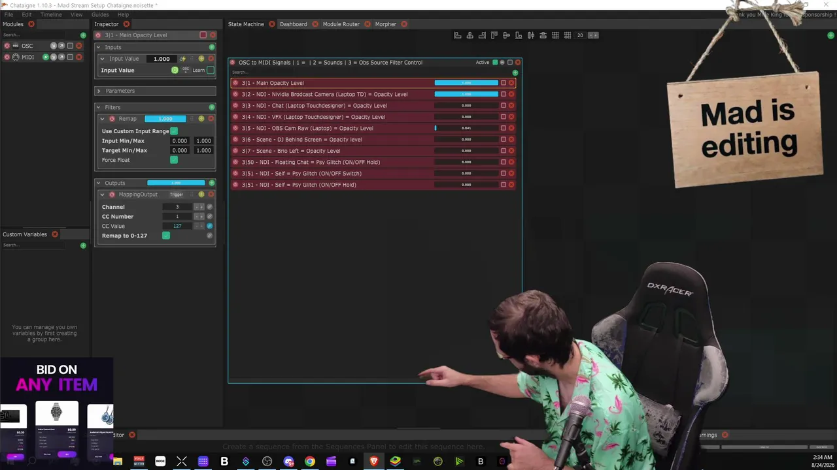Select '3|51 - NDI - Self = Psy Glitch (ON/OFF Switch)' row
This screenshot has width=837, height=470.
373,174
